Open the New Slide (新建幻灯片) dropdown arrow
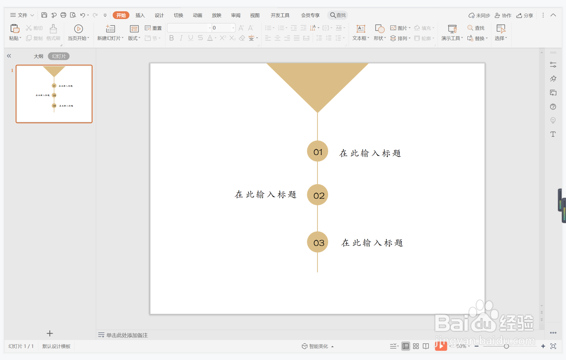Image resolution: width=566 pixels, height=360 pixels. [123, 38]
